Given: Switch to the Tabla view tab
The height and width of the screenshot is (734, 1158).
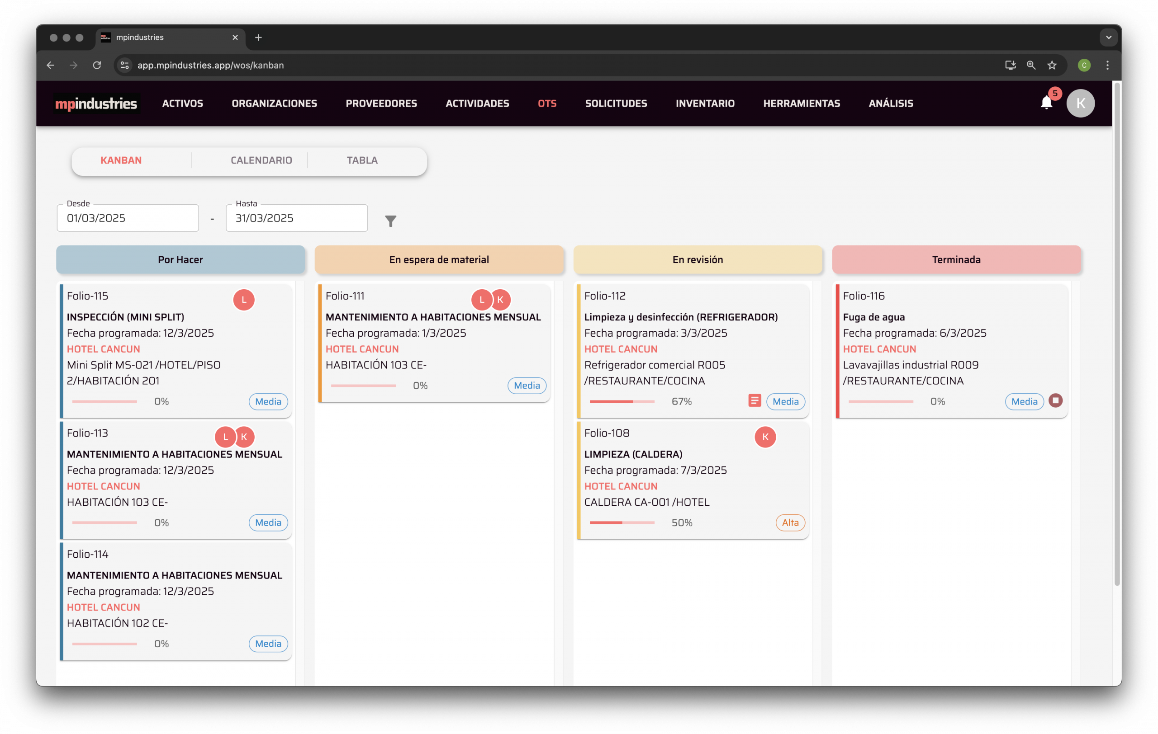Looking at the screenshot, I should (x=362, y=160).
